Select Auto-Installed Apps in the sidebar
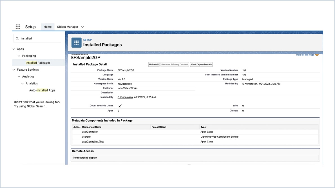The height and width of the screenshot is (188, 335). click(x=42, y=90)
